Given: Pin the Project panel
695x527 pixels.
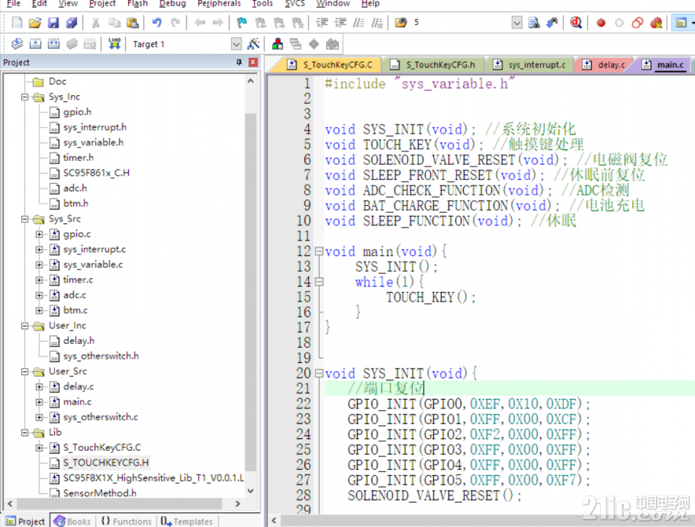Looking at the screenshot, I should point(239,62).
